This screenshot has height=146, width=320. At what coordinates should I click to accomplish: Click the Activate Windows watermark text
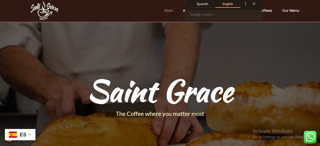coord(272,131)
